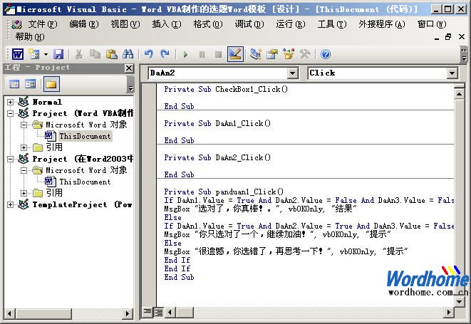The image size is (471, 324).
Task: Click code window scroll left arrow
Action: click(x=170, y=313)
